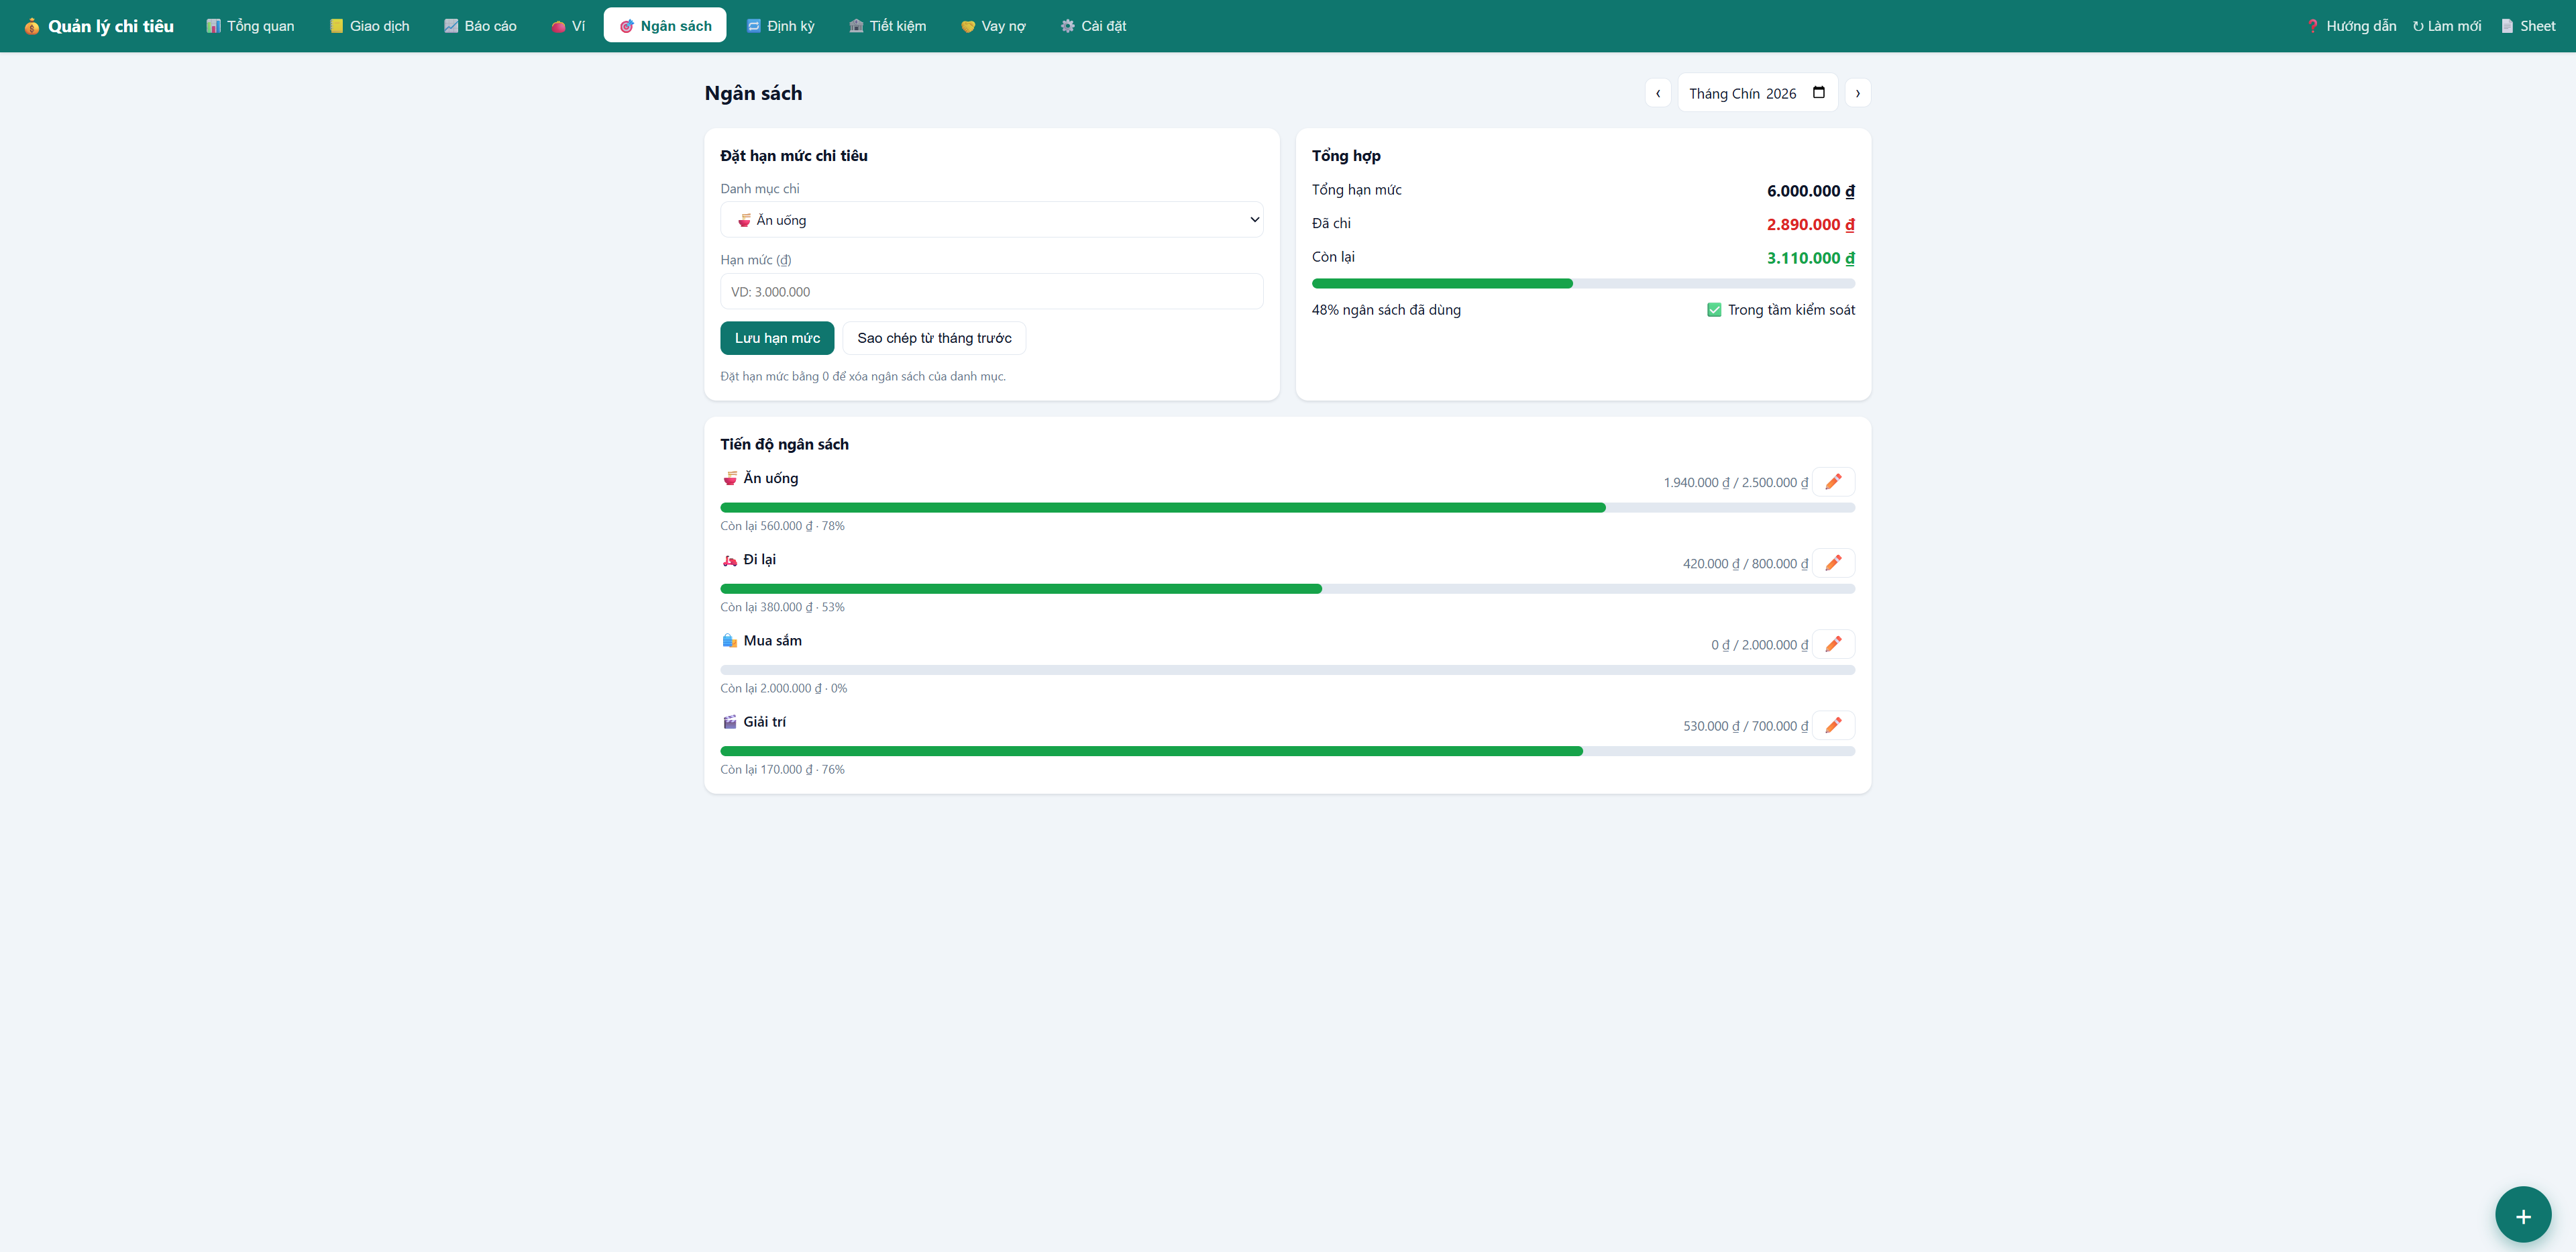Image resolution: width=2576 pixels, height=1252 pixels.
Task: Edit the Đi lại budget pencil icon
Action: tap(1833, 563)
